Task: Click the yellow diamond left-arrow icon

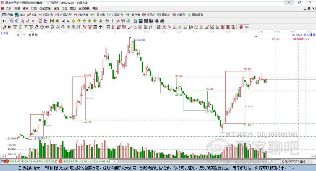Action: 73,21
